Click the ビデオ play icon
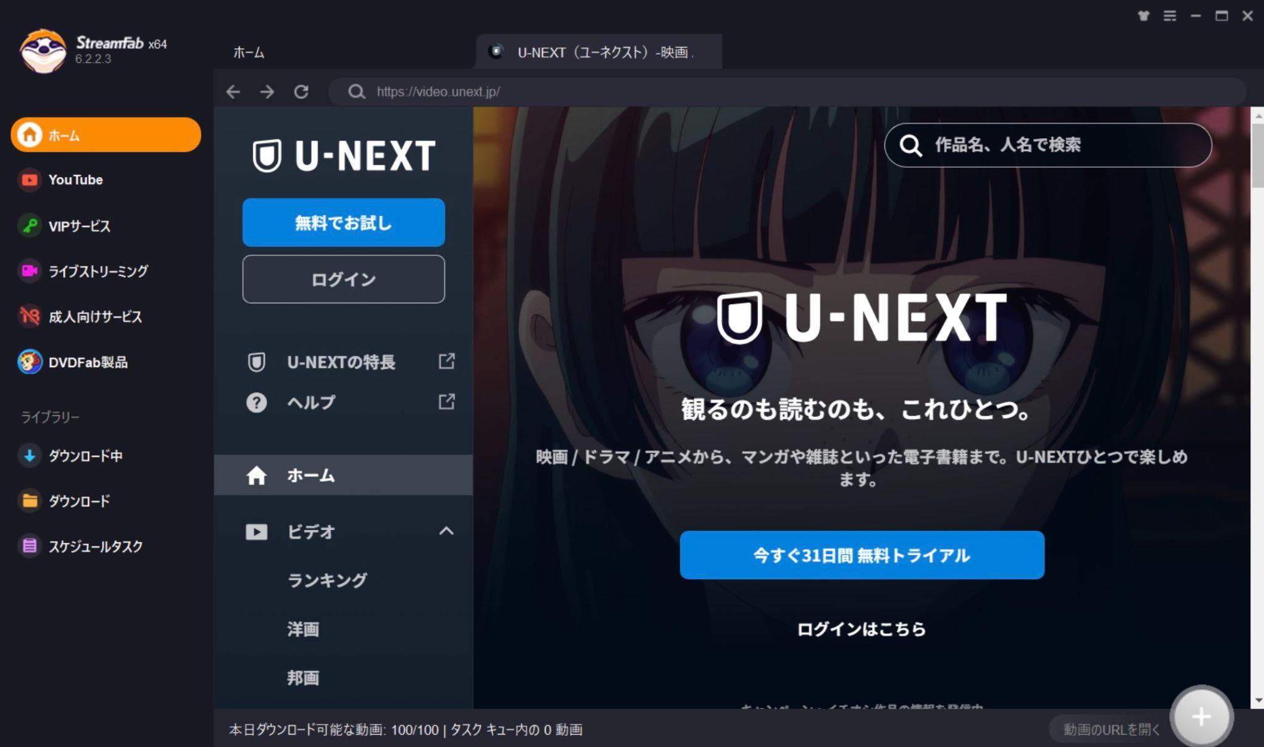Screen dimensions: 1264x747 pos(256,532)
